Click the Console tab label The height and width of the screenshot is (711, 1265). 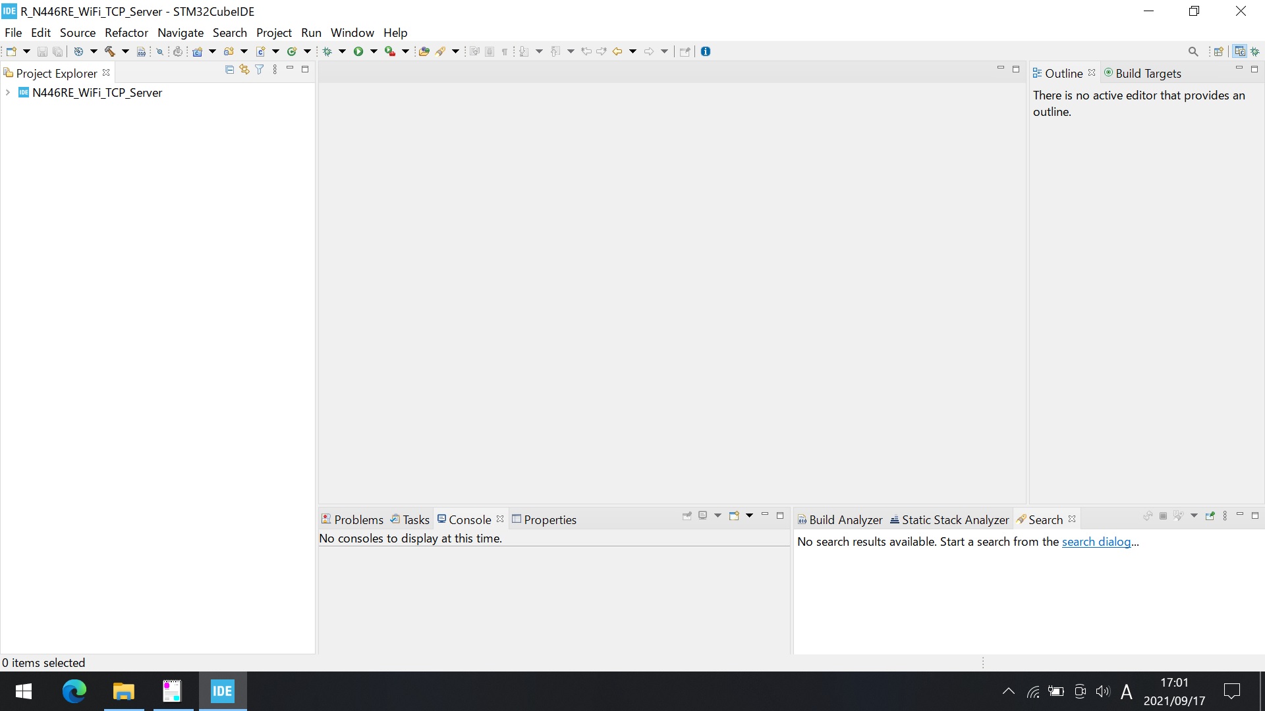tap(469, 519)
